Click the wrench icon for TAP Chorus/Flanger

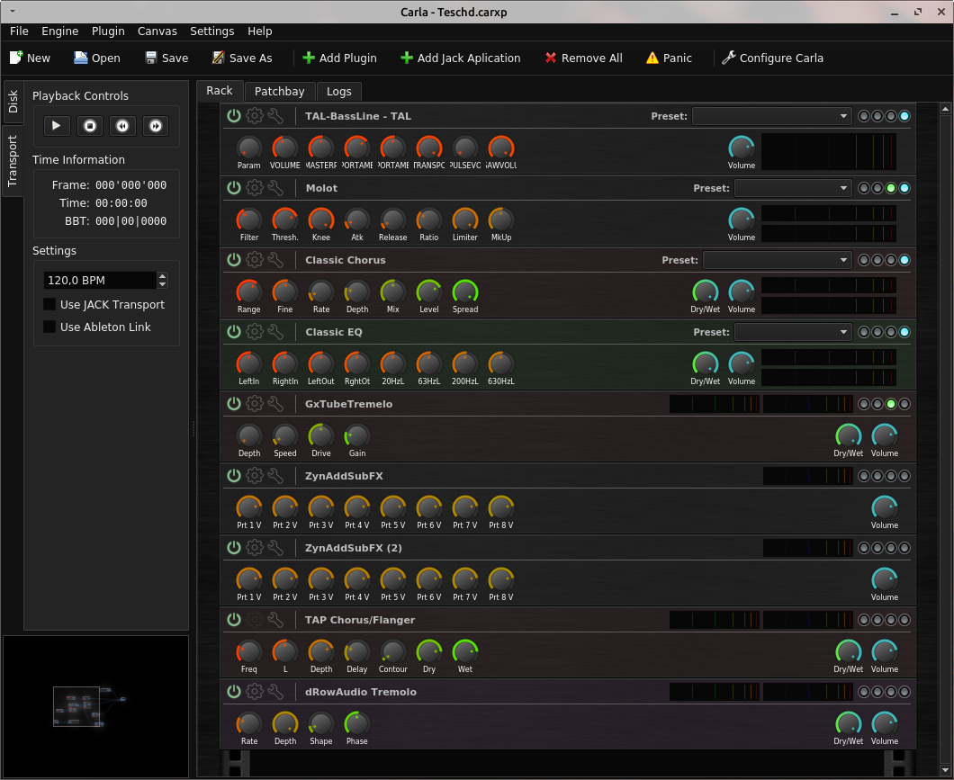pyautogui.click(x=275, y=620)
